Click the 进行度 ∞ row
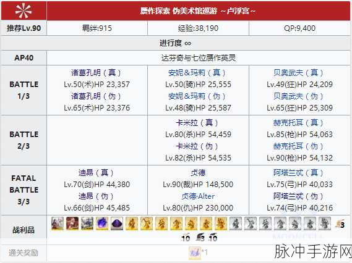The height and width of the screenshot is (263, 352). click(175, 43)
